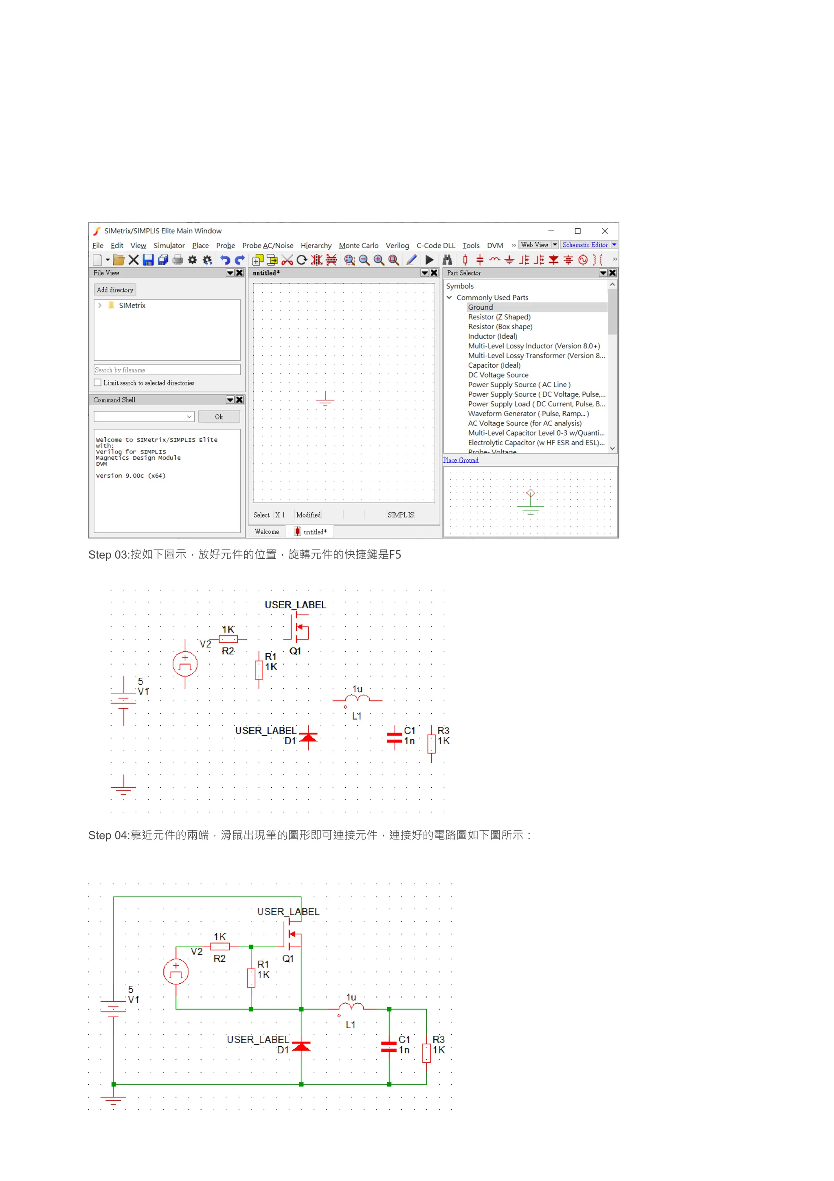Click the Undo arrow icon
Screen dimensions: 834x1181
(x=225, y=260)
